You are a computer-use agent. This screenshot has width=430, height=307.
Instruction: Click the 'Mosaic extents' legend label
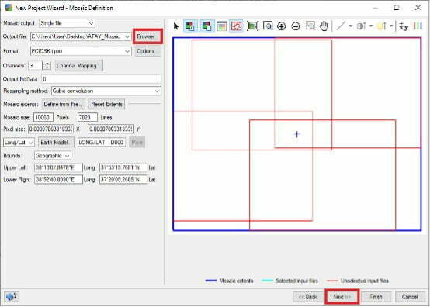[x=236, y=281]
